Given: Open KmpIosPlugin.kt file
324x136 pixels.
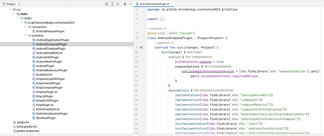Looking at the screenshot, I should (x=45, y=92).
